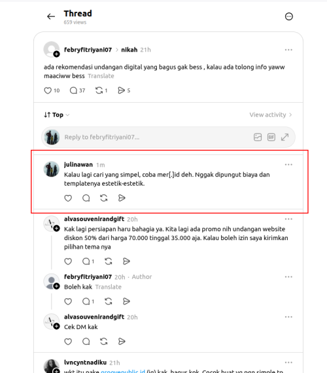
Task: Go back using the arrow icon
Action: pyautogui.click(x=51, y=16)
